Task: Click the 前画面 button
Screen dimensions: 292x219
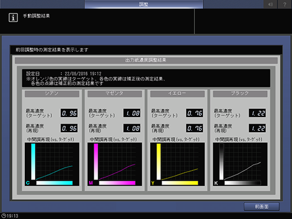Action: (262, 207)
